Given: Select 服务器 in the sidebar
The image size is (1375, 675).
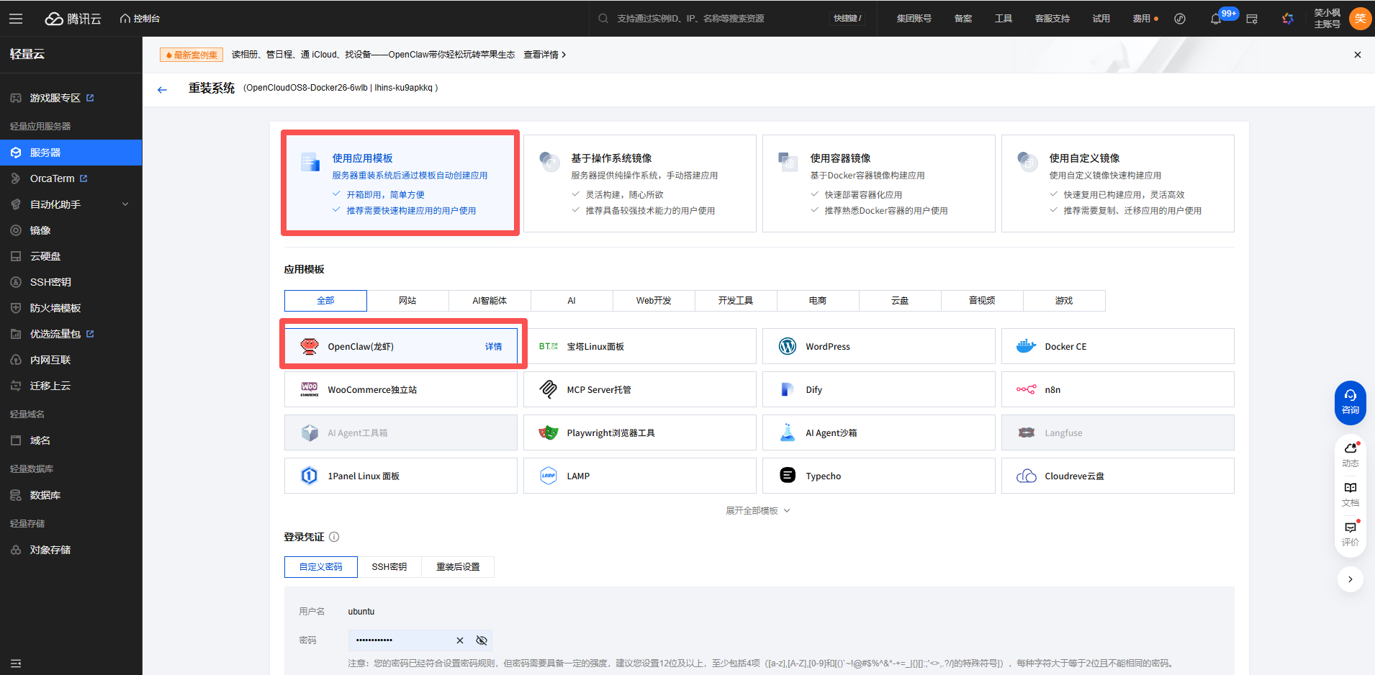Looking at the screenshot, I should [71, 153].
